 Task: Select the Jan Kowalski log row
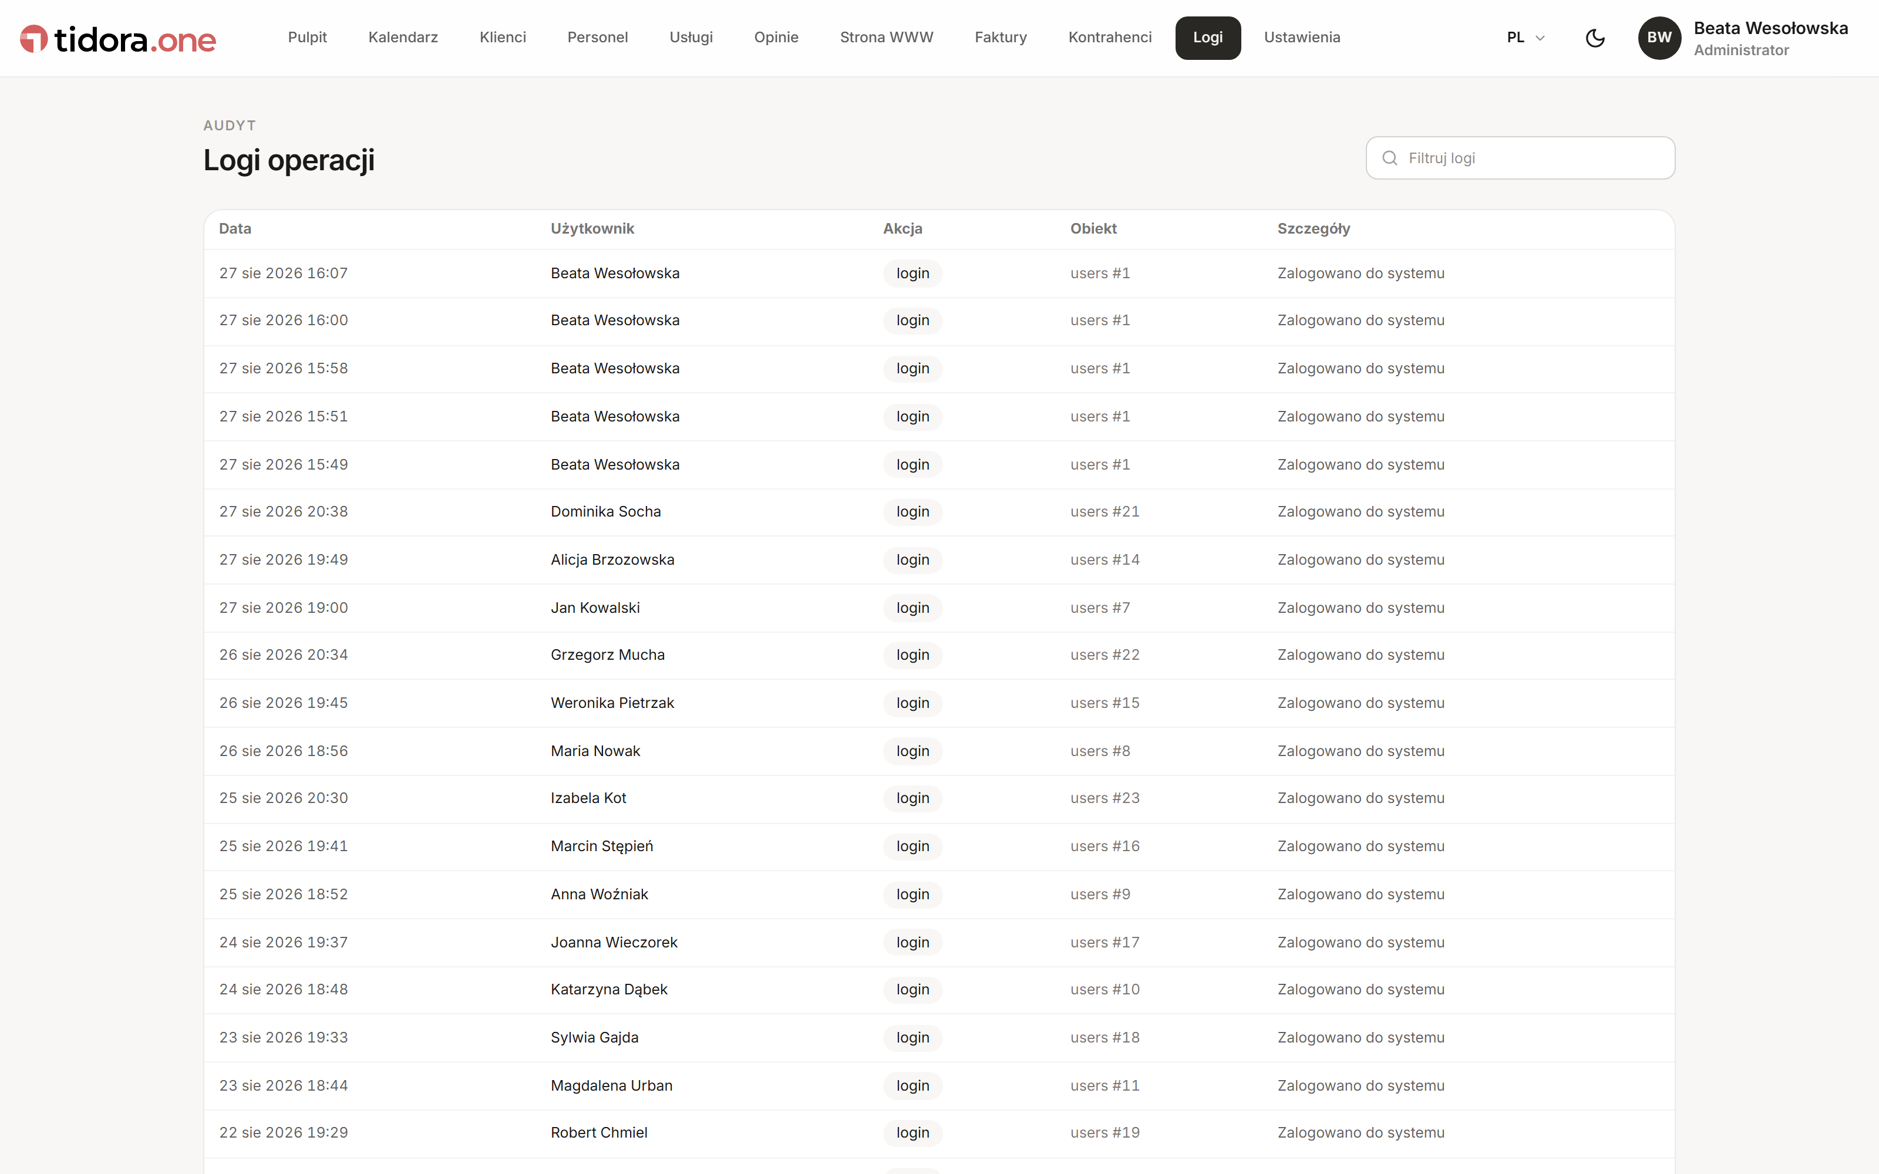(x=939, y=608)
